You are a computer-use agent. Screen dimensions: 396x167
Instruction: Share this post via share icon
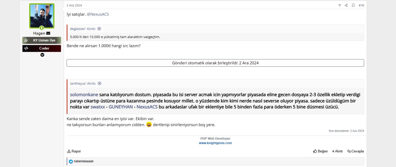[346, 5]
